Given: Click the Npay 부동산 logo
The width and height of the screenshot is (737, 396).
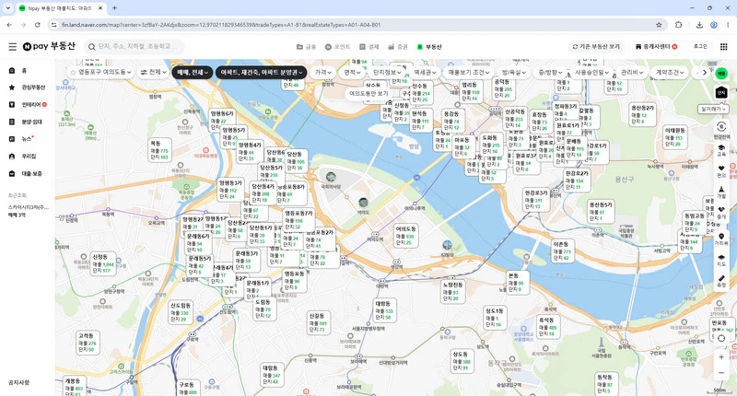Looking at the screenshot, I should (x=49, y=46).
